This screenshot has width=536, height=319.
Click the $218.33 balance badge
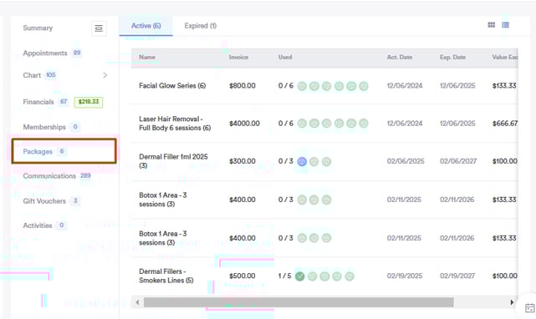89,102
